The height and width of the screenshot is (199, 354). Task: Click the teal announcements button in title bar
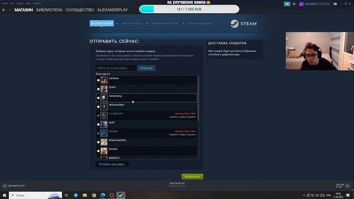tap(287, 4)
